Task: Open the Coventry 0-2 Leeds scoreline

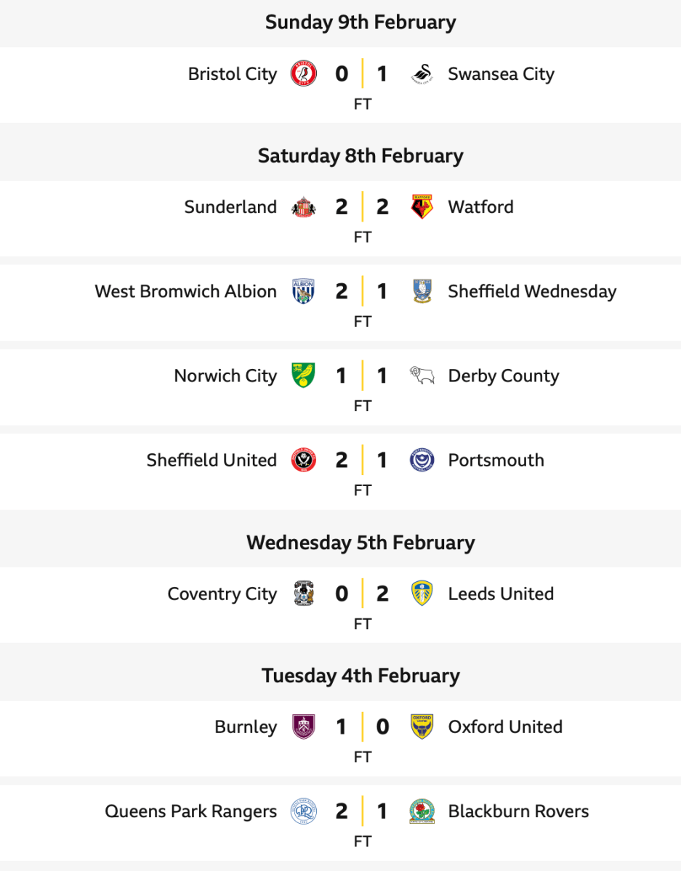Action: (x=362, y=594)
